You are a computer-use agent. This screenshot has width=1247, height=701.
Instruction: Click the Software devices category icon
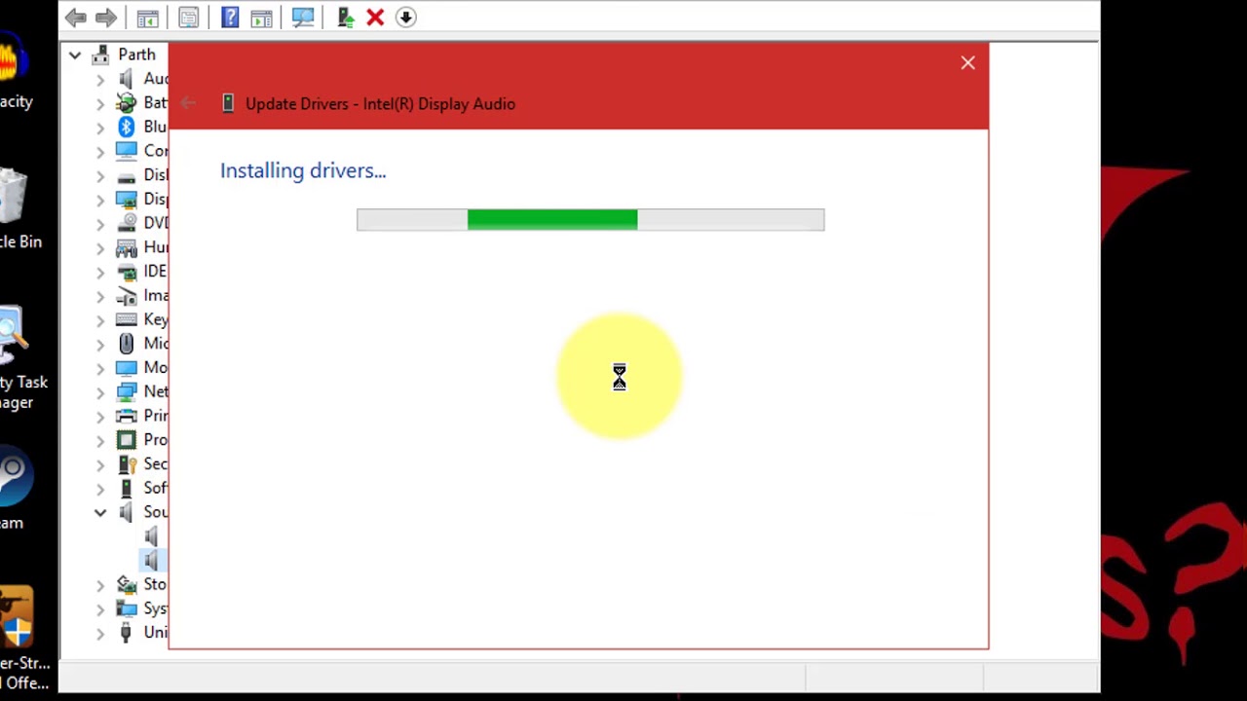126,488
